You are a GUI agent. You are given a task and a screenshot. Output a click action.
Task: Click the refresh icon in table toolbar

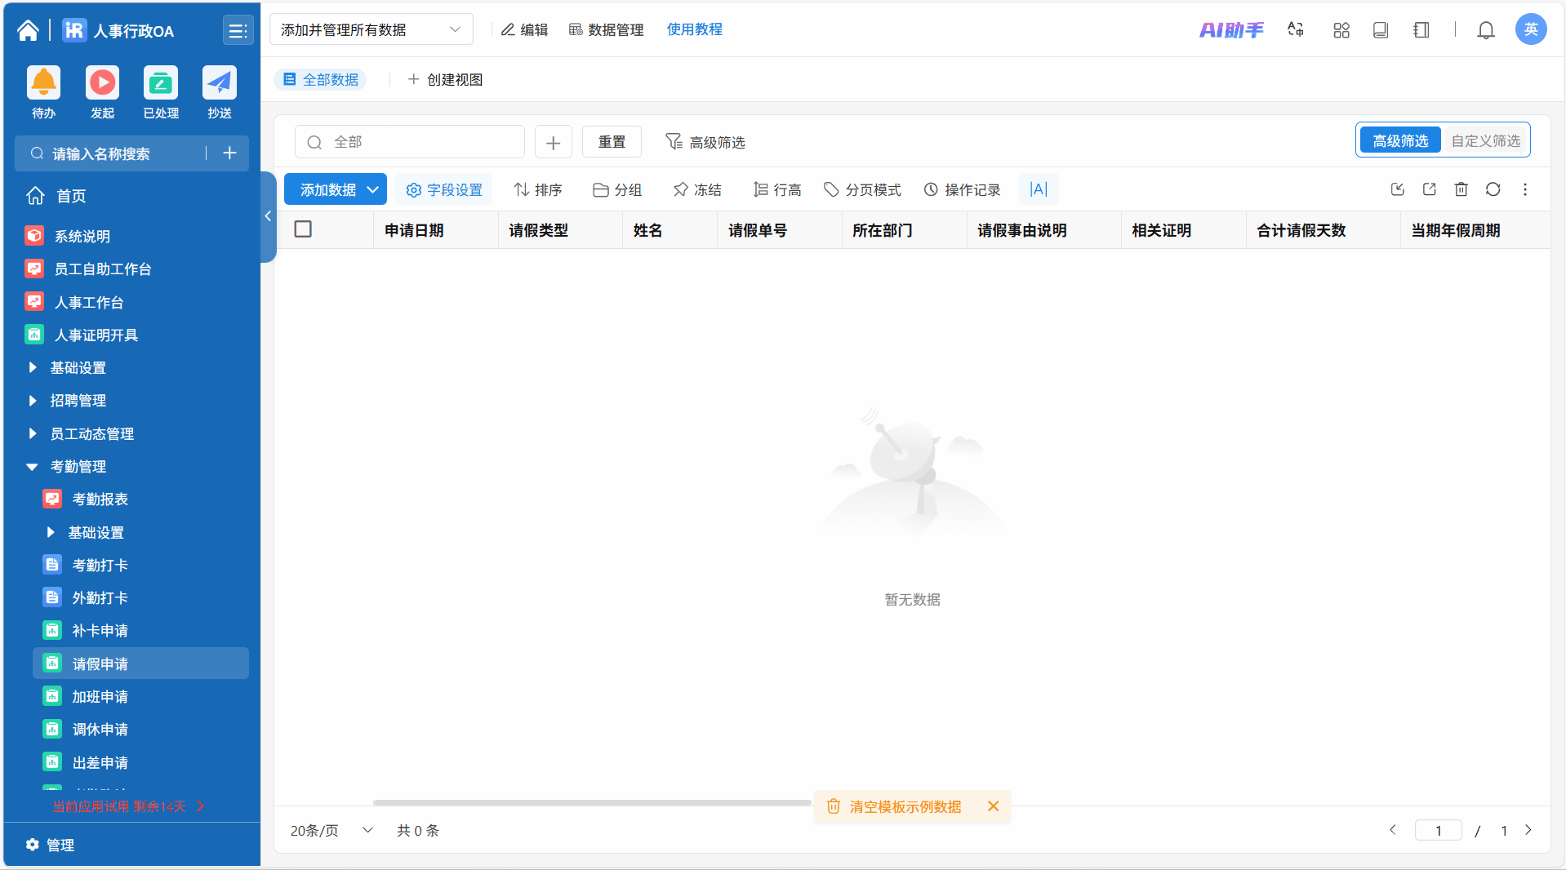point(1493,189)
